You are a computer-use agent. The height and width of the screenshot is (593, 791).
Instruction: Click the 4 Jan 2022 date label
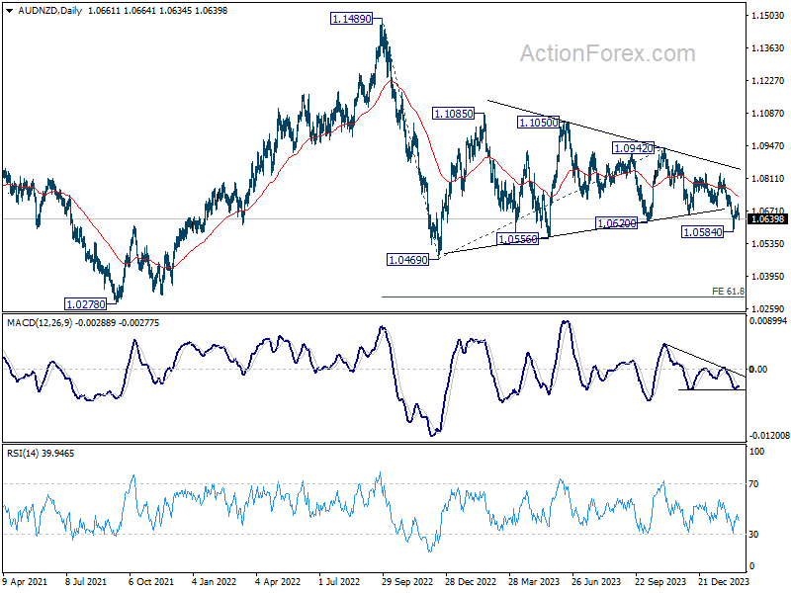[214, 582]
